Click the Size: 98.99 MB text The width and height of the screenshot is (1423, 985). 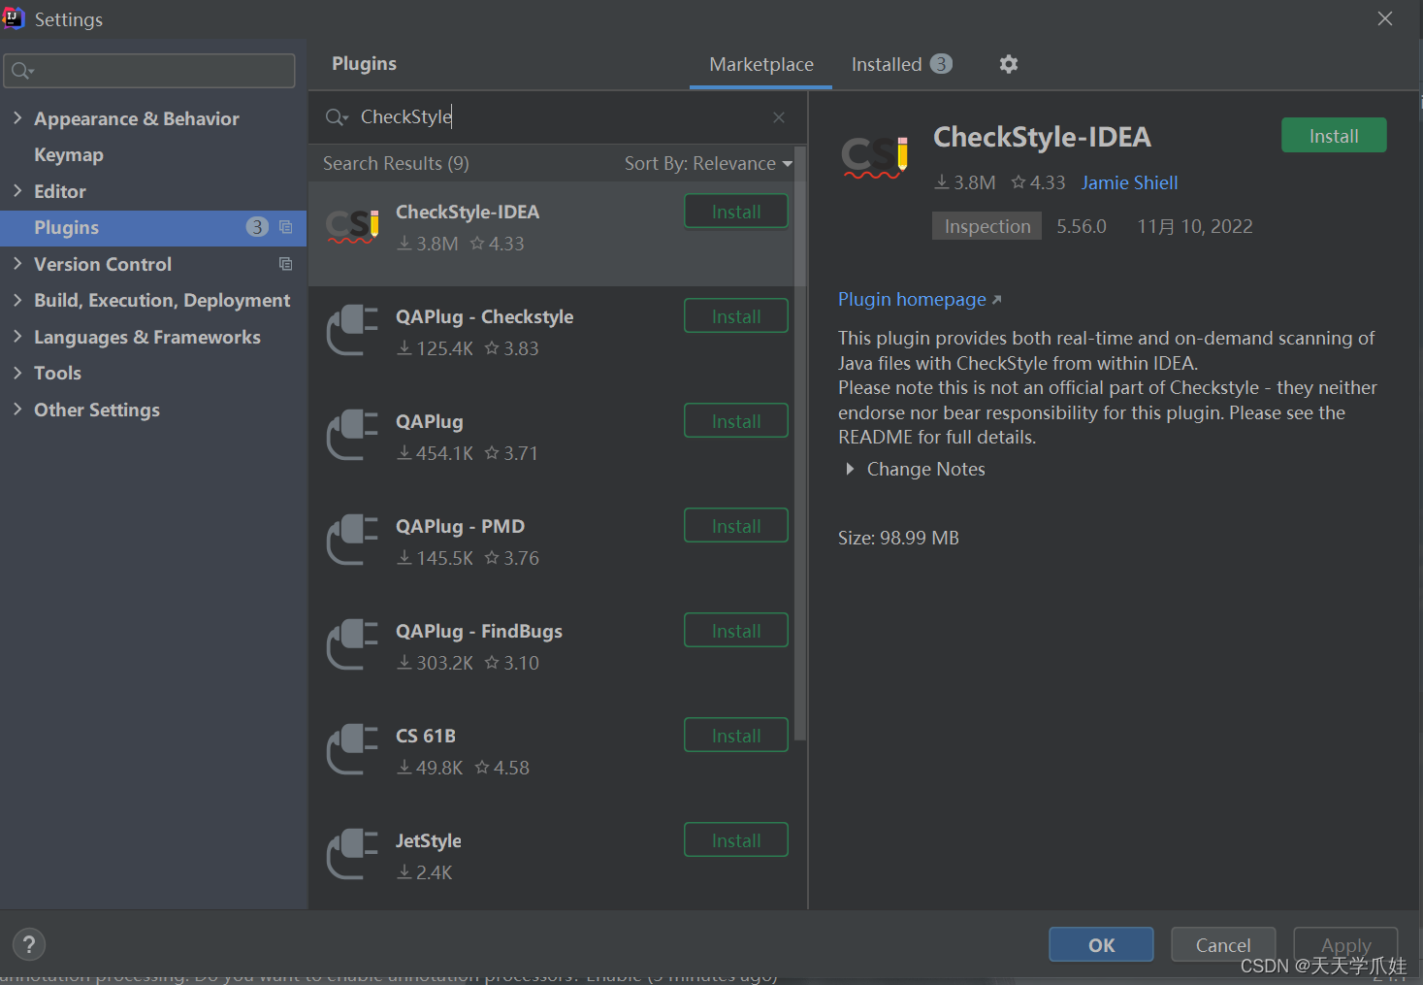pyautogui.click(x=898, y=538)
